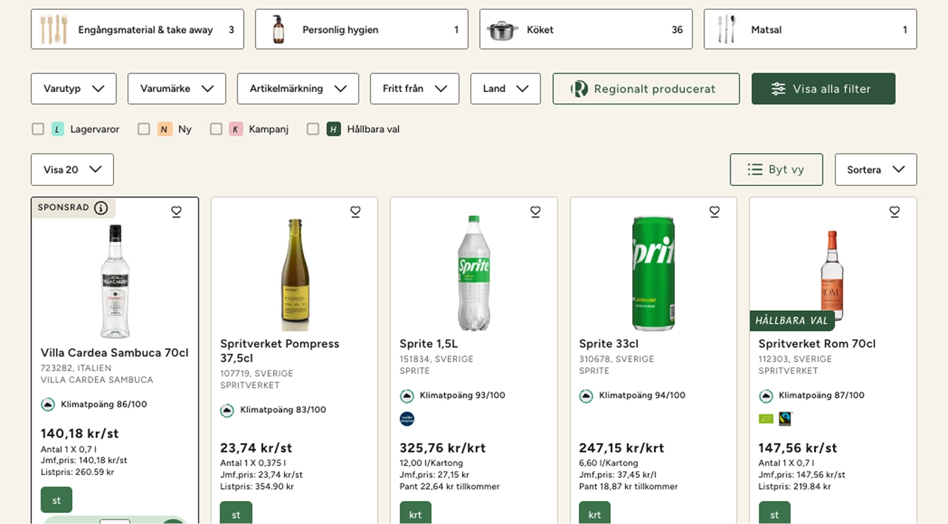Select st unit for Spritverket Pompress
The width and height of the screenshot is (948, 524).
tap(236, 513)
